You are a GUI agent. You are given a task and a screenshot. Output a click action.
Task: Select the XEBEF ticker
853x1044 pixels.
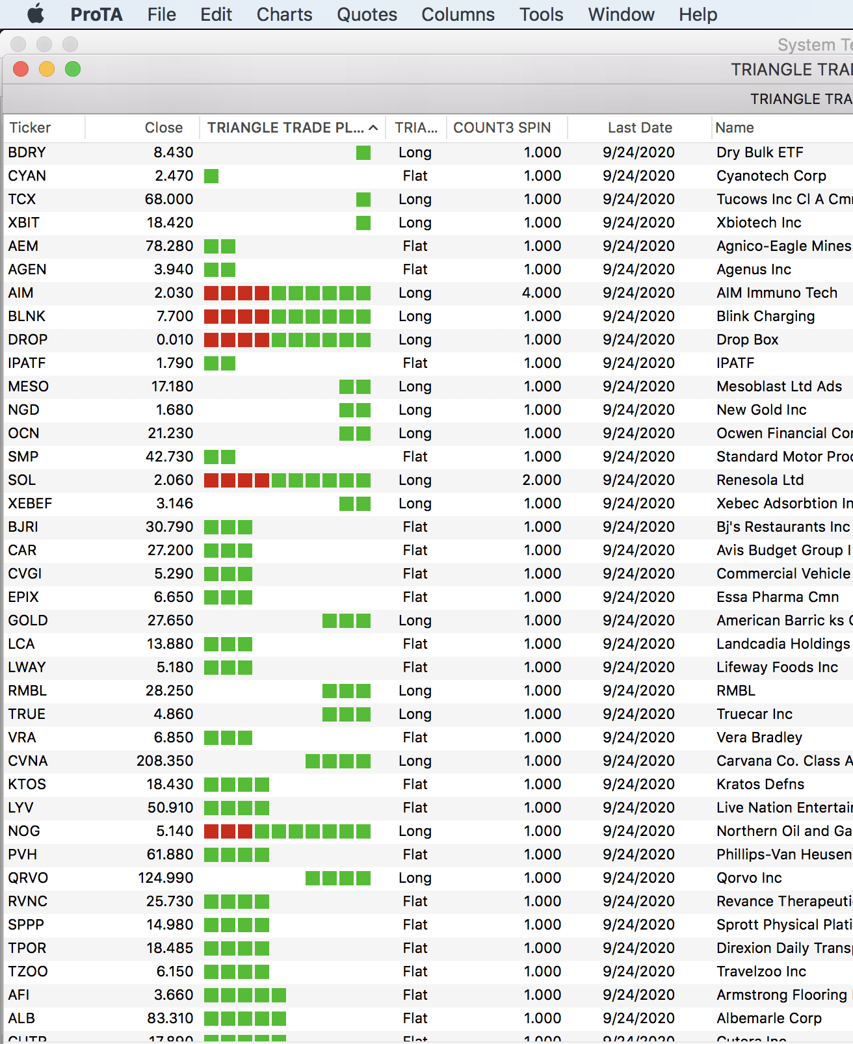click(30, 503)
